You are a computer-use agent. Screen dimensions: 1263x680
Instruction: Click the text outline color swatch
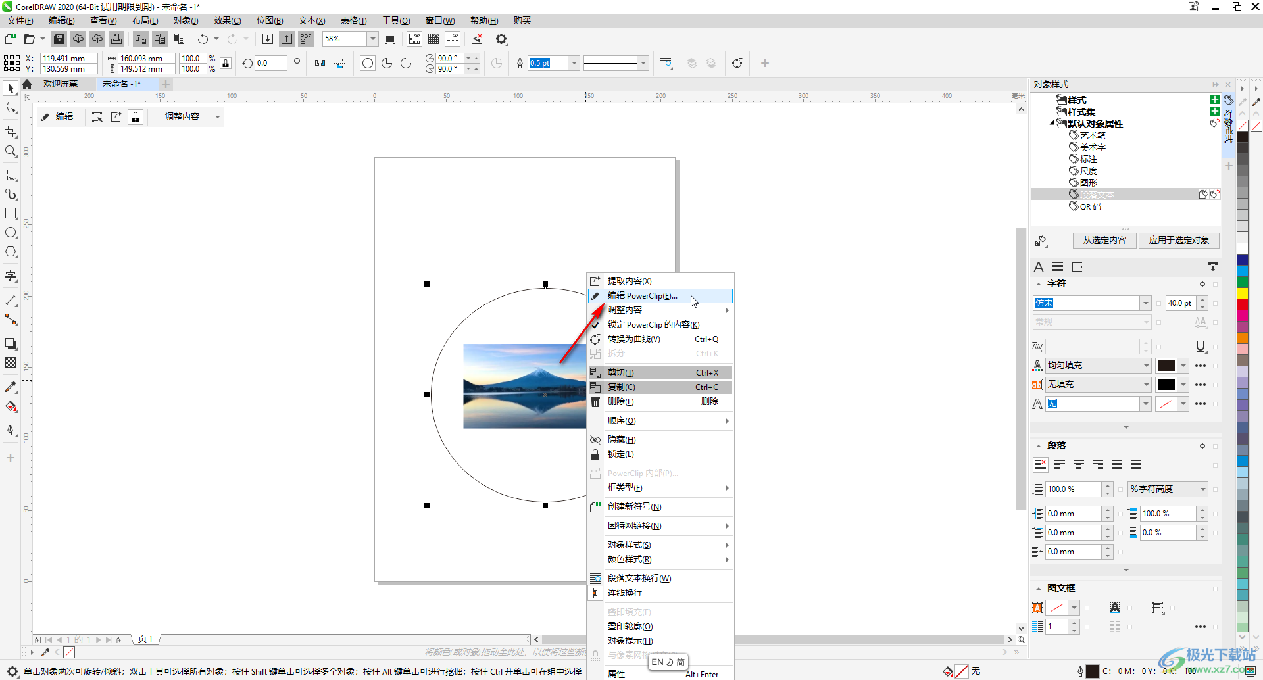pos(1166,404)
